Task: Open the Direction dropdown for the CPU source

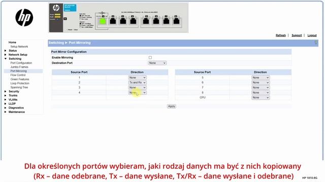Action: point(261,98)
